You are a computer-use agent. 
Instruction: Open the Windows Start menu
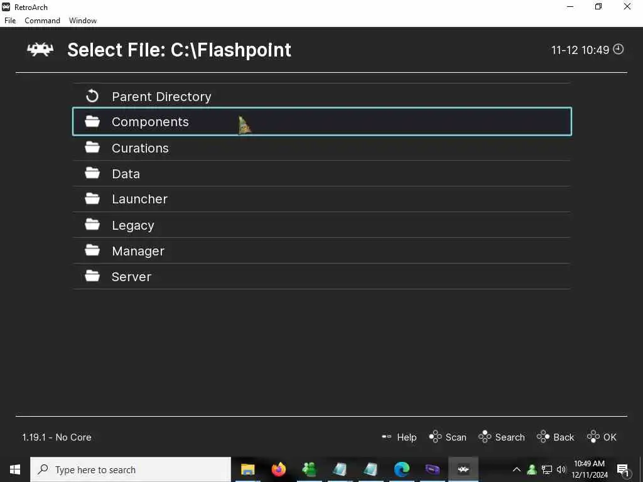coord(15,469)
